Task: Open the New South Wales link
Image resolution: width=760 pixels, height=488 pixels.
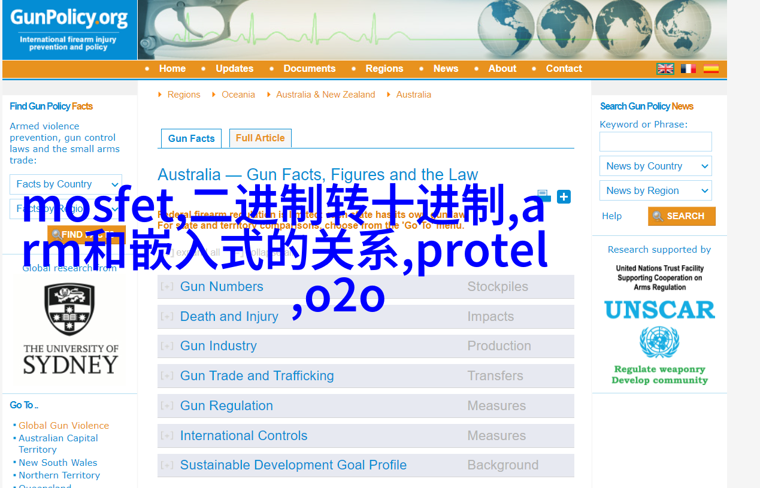Action: [58, 463]
